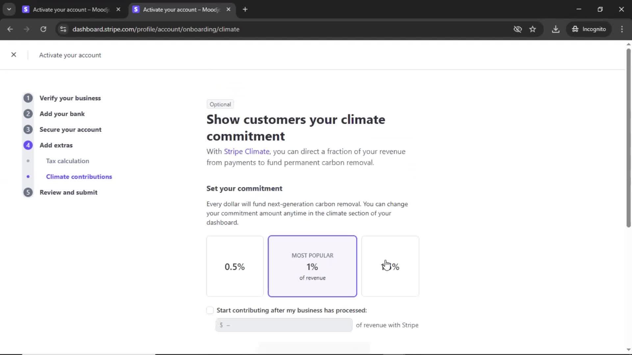Click the page vertical scrollbar thumb
This screenshot has width=632, height=355.
click(628, 138)
